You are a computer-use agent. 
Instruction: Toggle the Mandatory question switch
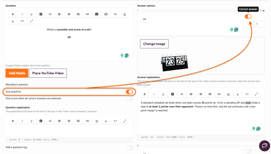[x=129, y=85]
